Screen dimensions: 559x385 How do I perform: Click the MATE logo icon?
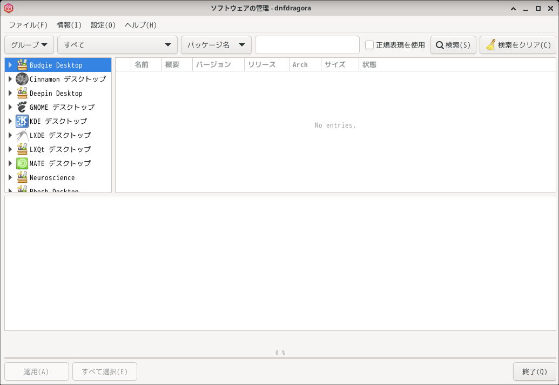coord(22,163)
